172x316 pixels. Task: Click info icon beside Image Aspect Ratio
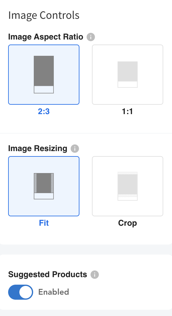pos(91,37)
